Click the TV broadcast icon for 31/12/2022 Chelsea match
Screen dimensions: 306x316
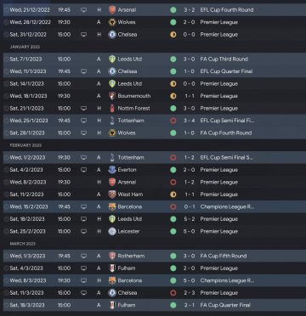pos(83,35)
